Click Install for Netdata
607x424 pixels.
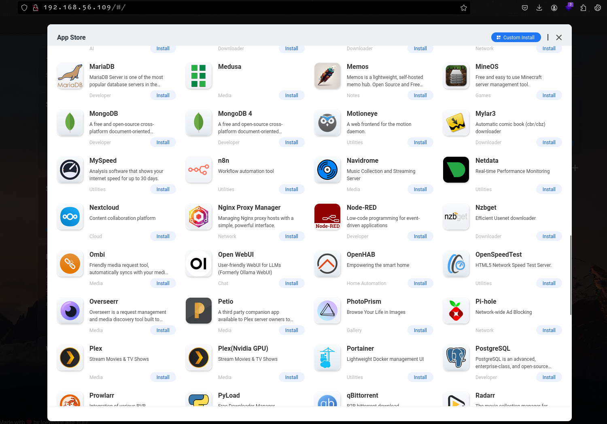click(x=549, y=189)
